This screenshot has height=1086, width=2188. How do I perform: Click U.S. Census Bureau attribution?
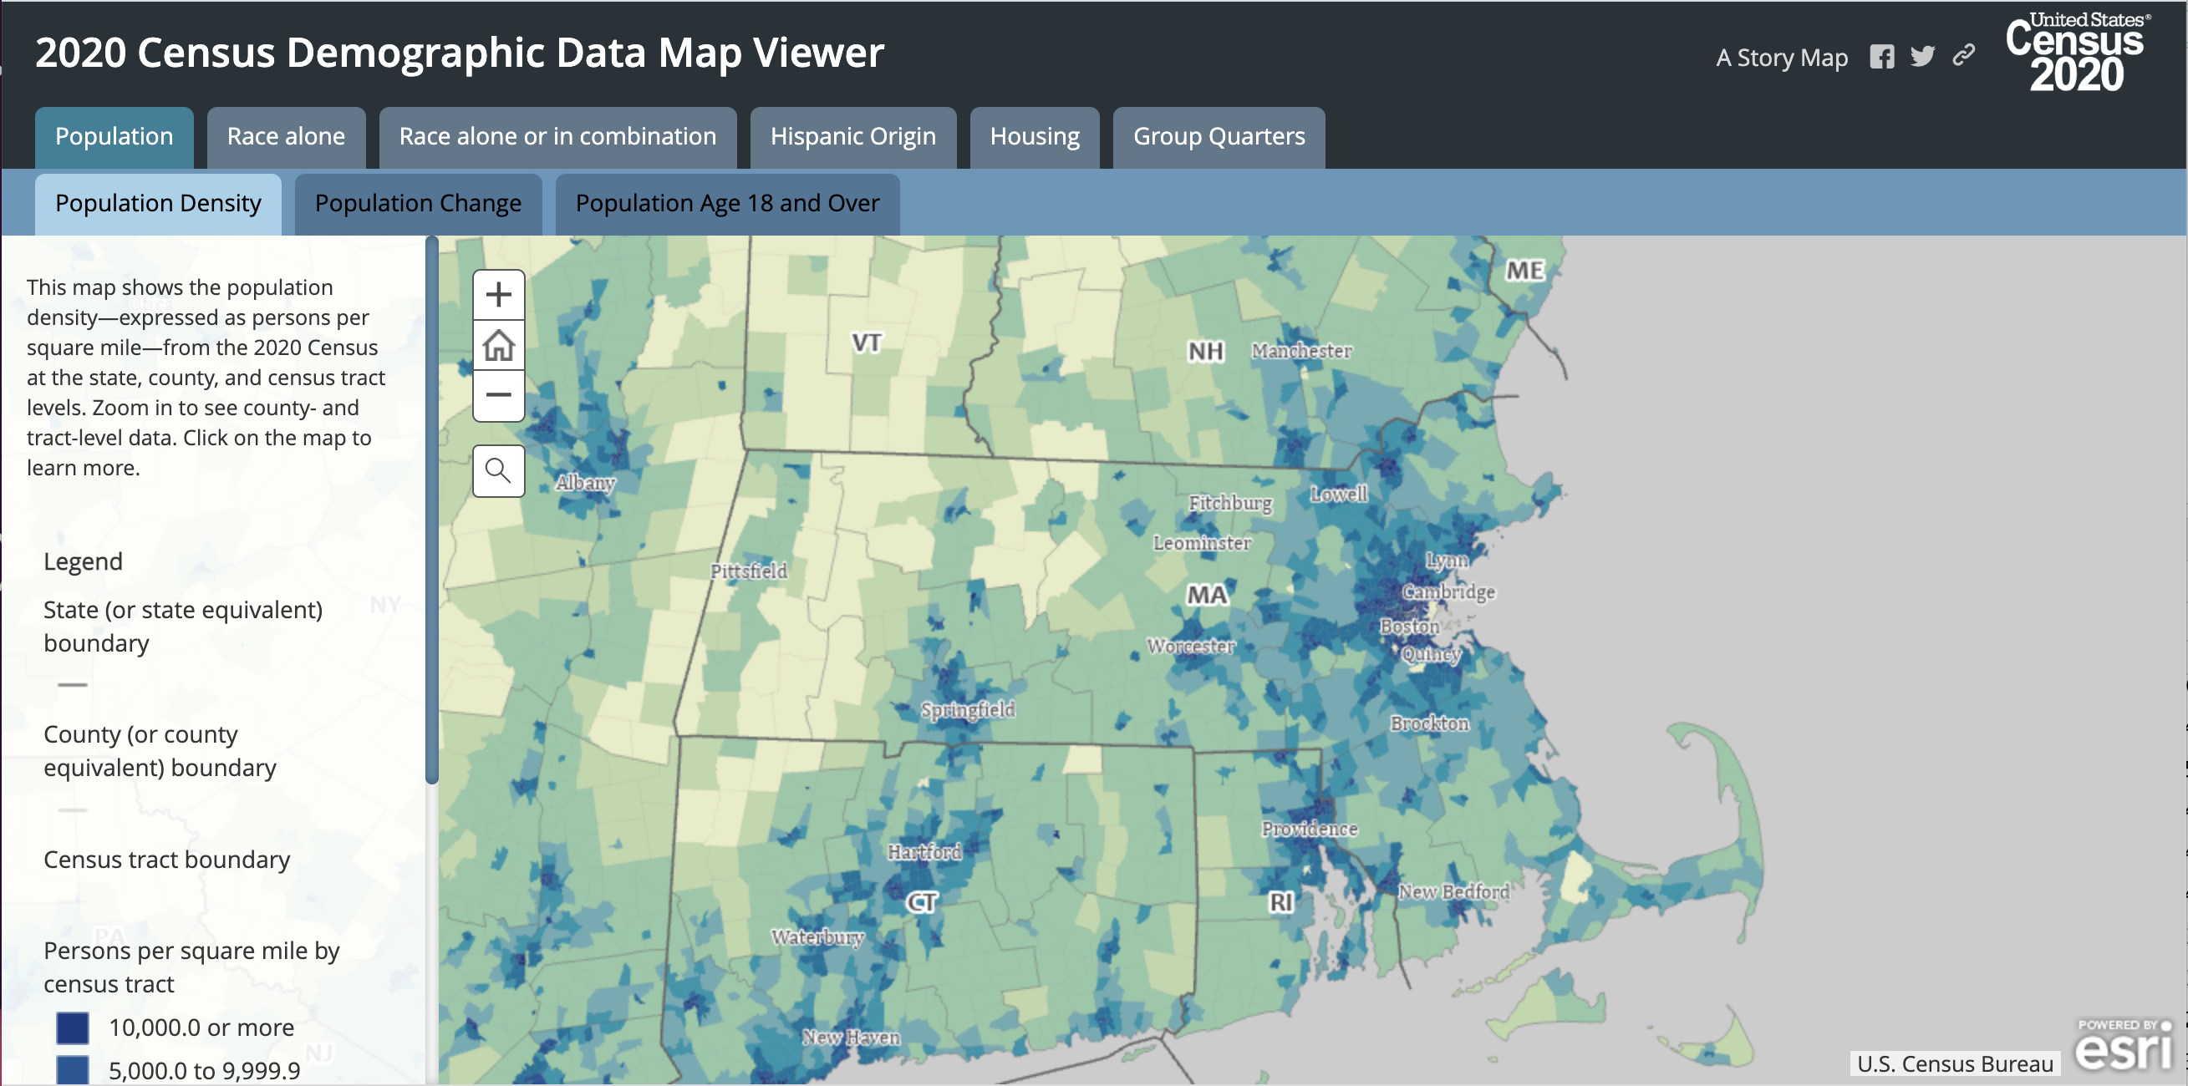coord(1955,1063)
